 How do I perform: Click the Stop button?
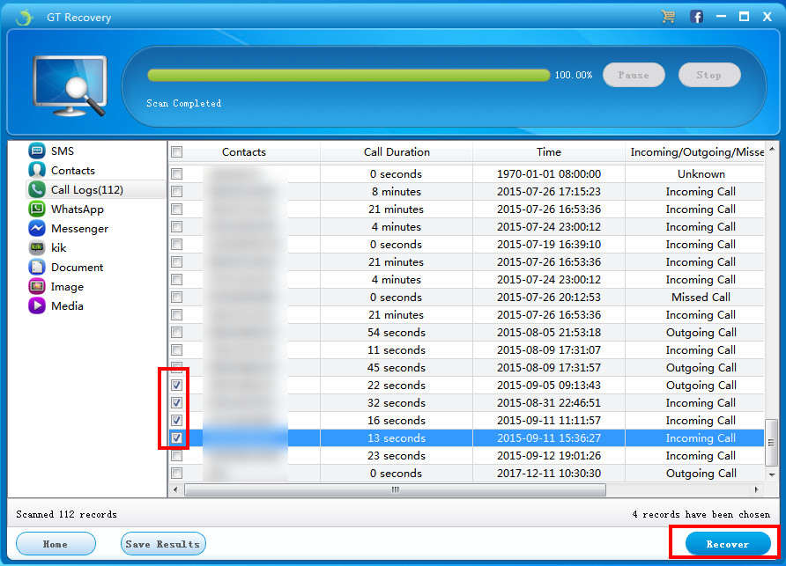coord(708,75)
